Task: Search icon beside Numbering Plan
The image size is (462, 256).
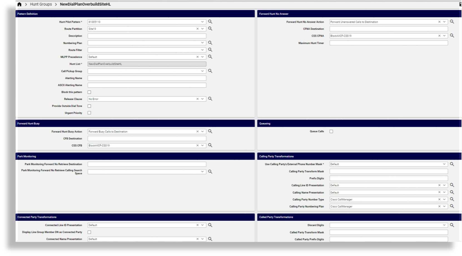Action: tap(210, 43)
